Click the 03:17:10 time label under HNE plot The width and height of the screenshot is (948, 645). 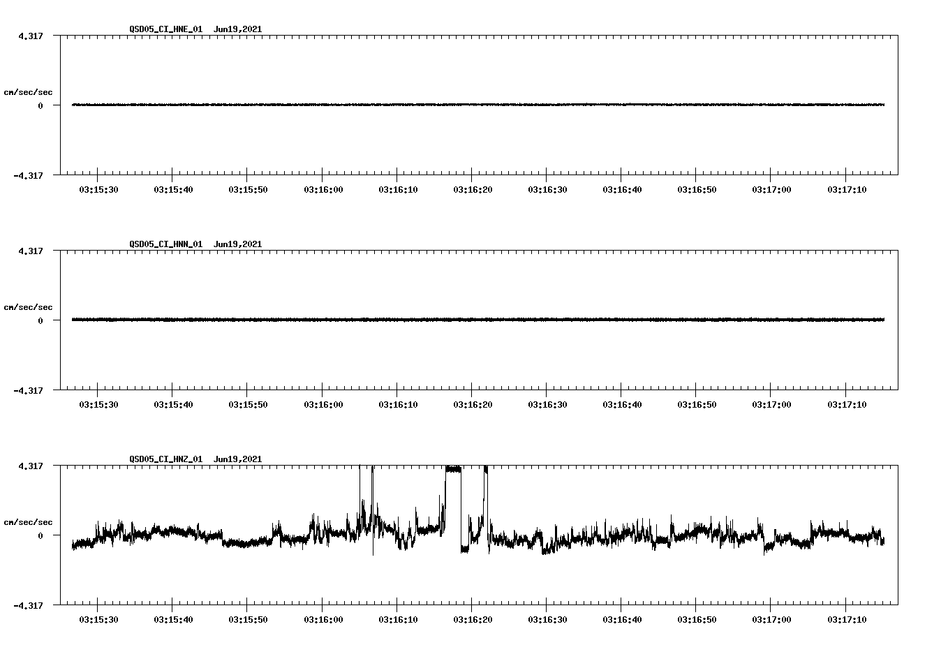847,189
